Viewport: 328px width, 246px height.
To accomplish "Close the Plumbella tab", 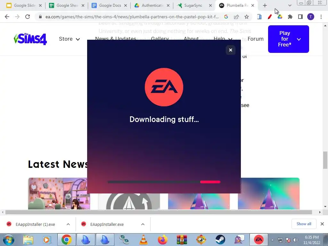I will 253,5.
